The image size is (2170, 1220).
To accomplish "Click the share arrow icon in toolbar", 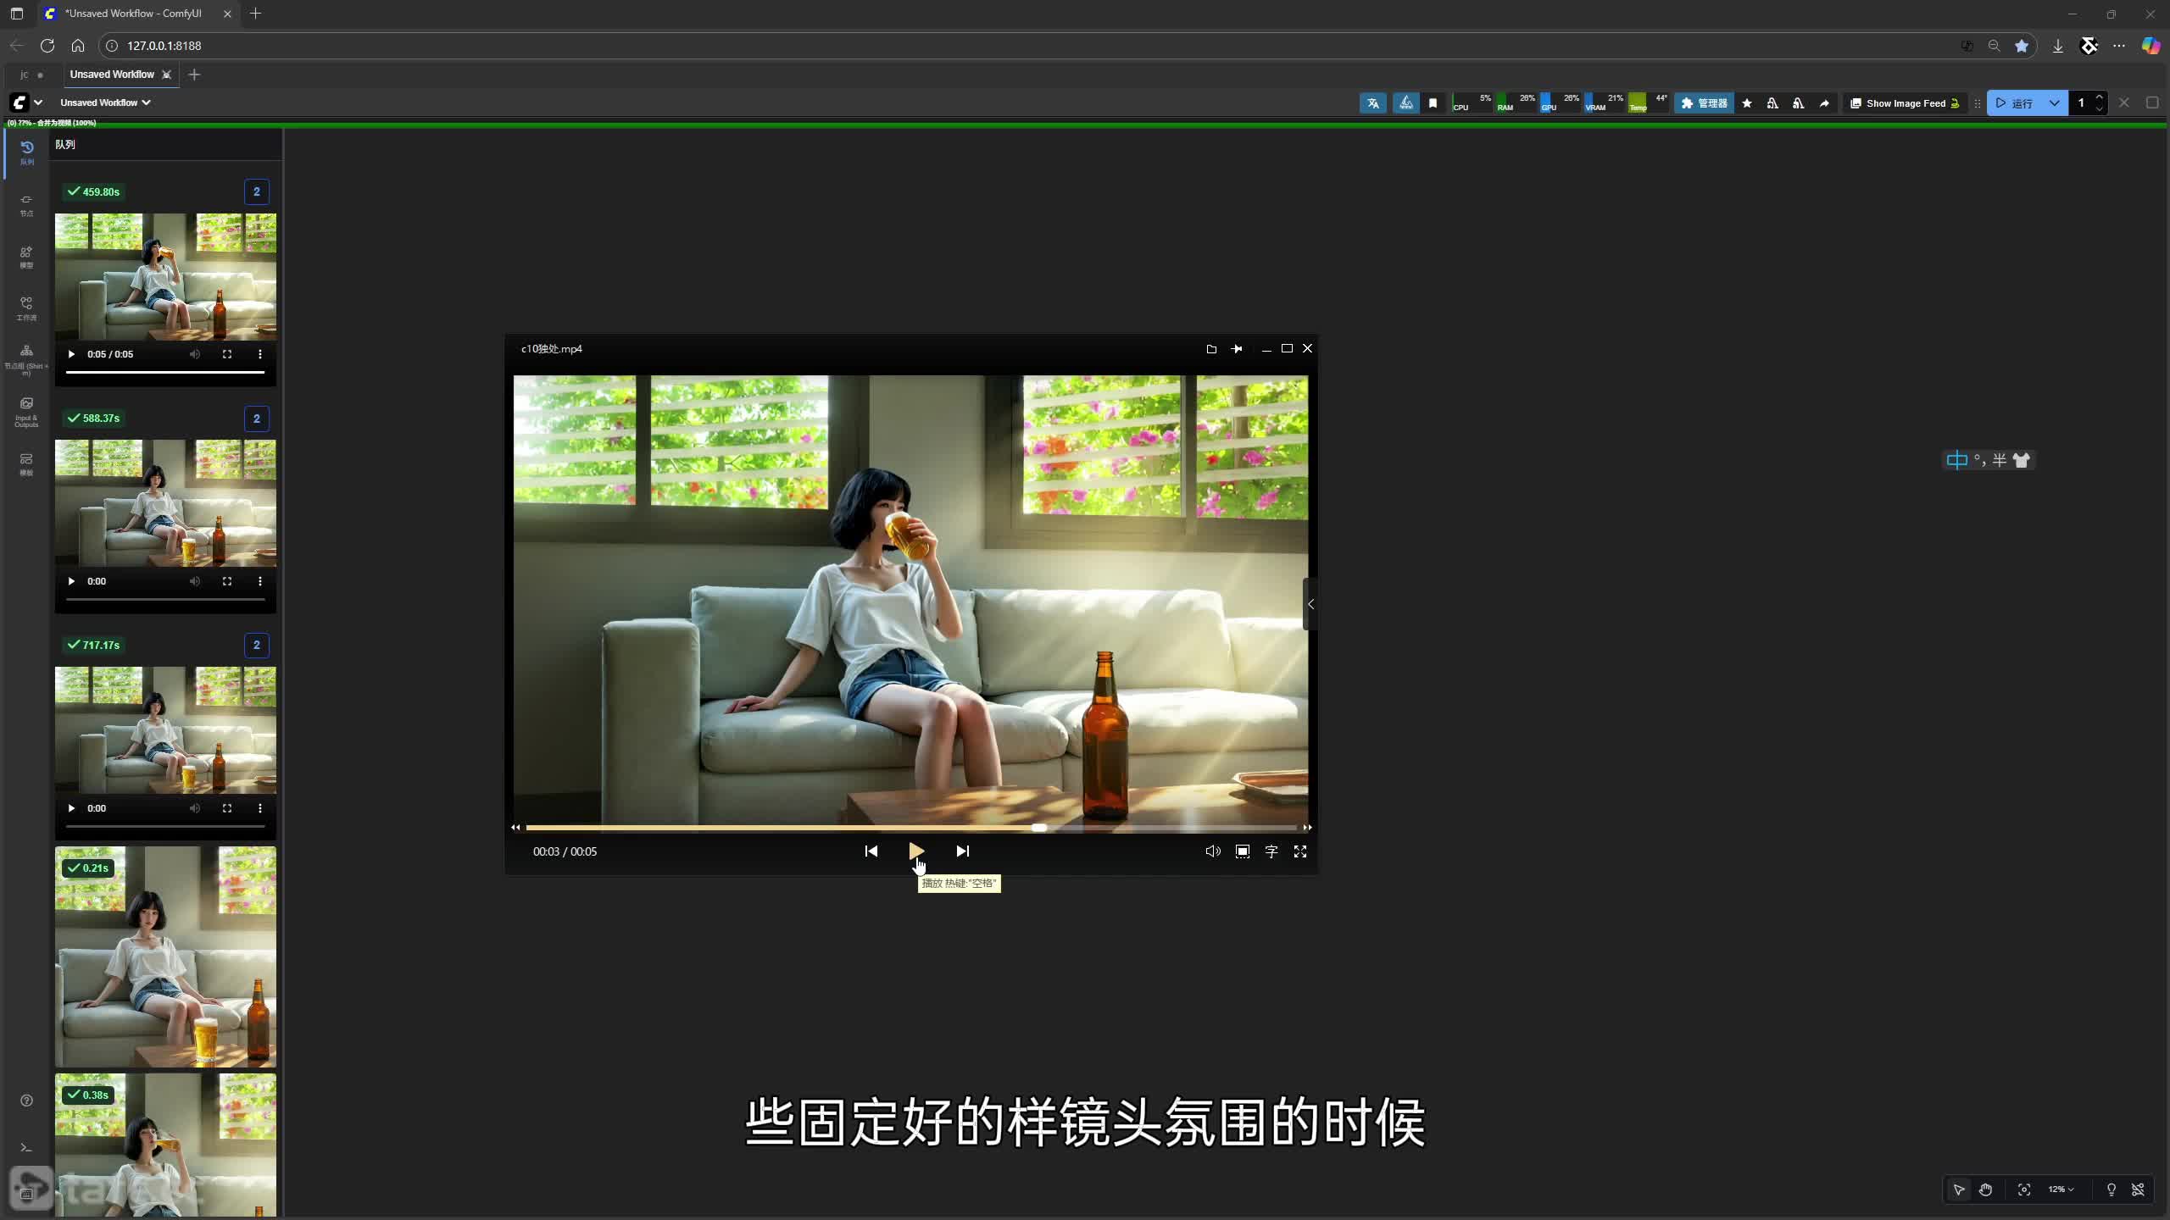I will (x=1824, y=103).
